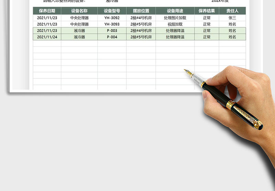Image resolution: width=275 pixels, height=191 pixels.
Task: Click the 2021/11/24 date cell
Action: click(x=47, y=37)
